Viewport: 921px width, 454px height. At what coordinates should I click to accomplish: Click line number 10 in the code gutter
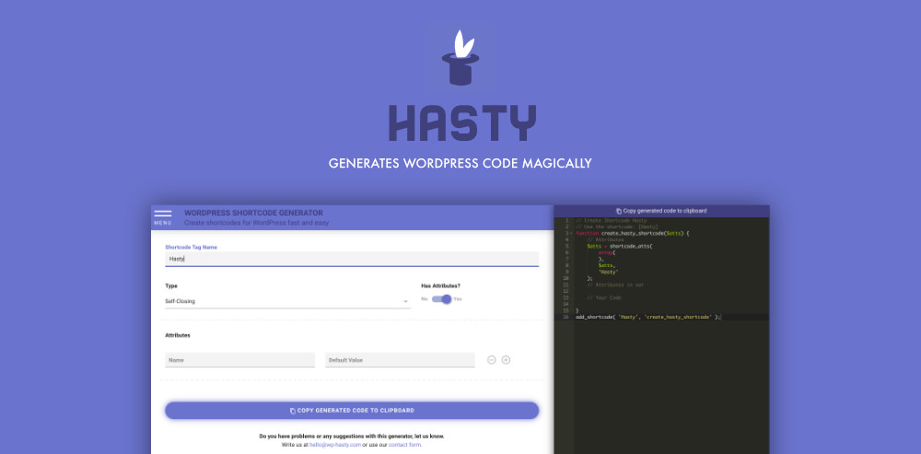click(x=565, y=278)
